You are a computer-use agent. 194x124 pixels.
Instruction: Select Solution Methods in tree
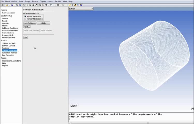coord(9,43)
